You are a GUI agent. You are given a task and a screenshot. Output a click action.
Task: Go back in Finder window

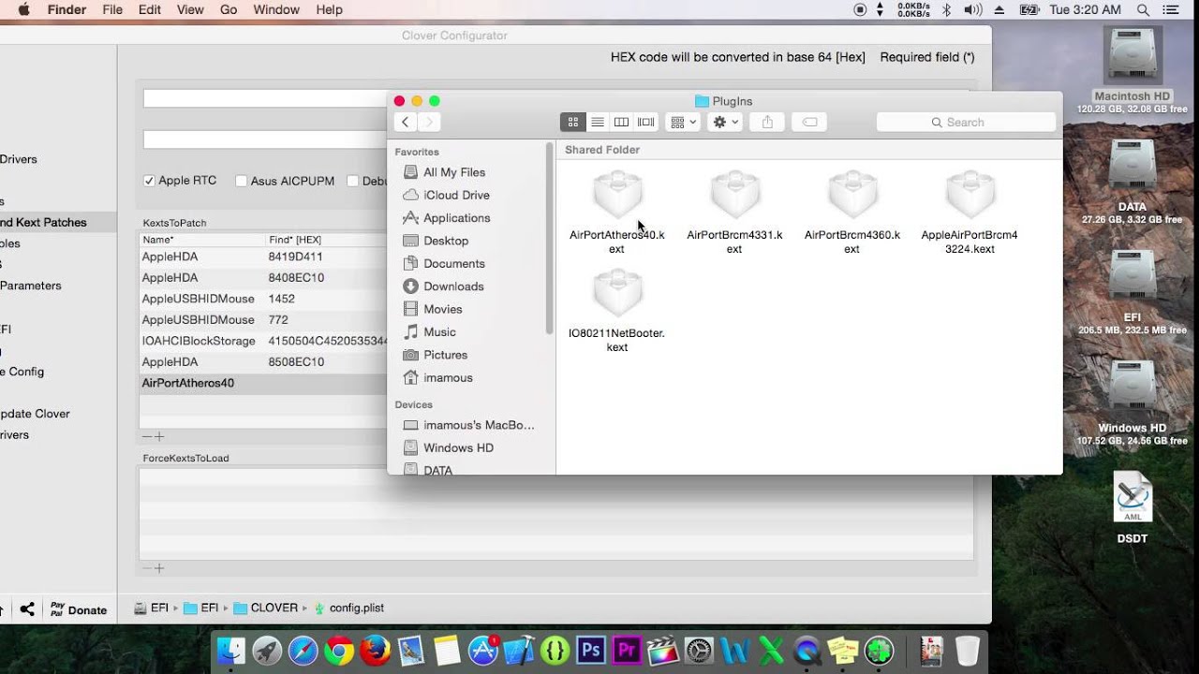click(x=405, y=123)
